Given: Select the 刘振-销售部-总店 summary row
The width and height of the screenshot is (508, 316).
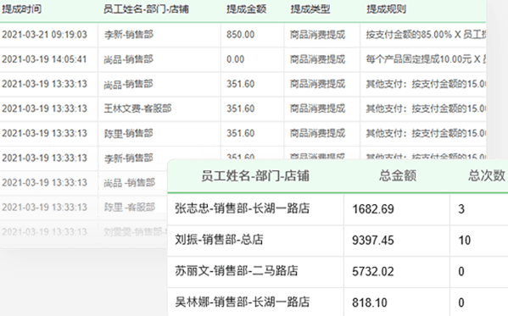Looking at the screenshot, I should point(338,241).
